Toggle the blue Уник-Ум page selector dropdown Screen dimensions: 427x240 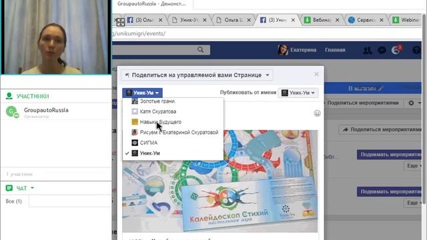142,93
